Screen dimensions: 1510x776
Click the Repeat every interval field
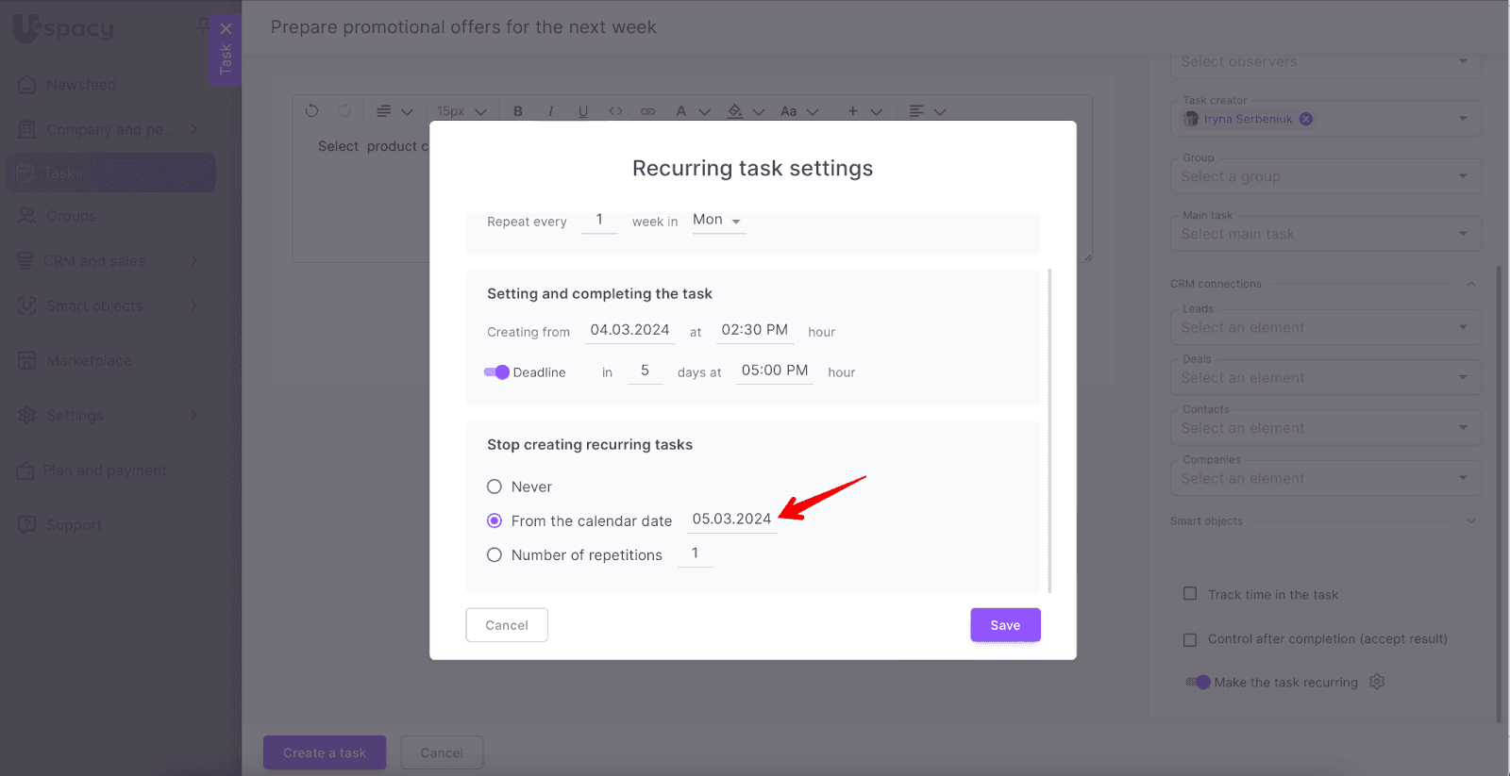click(599, 221)
